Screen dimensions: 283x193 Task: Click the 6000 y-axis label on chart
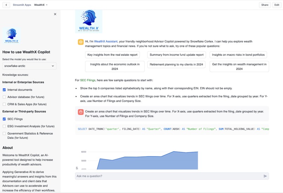click(x=84, y=152)
